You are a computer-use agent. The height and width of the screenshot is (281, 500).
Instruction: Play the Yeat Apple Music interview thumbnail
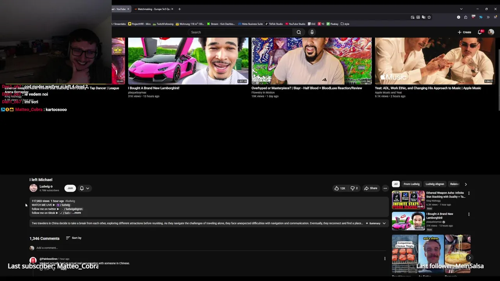pyautogui.click(x=435, y=61)
